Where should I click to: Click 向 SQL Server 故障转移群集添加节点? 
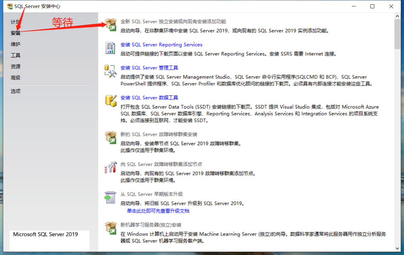click(x=161, y=164)
